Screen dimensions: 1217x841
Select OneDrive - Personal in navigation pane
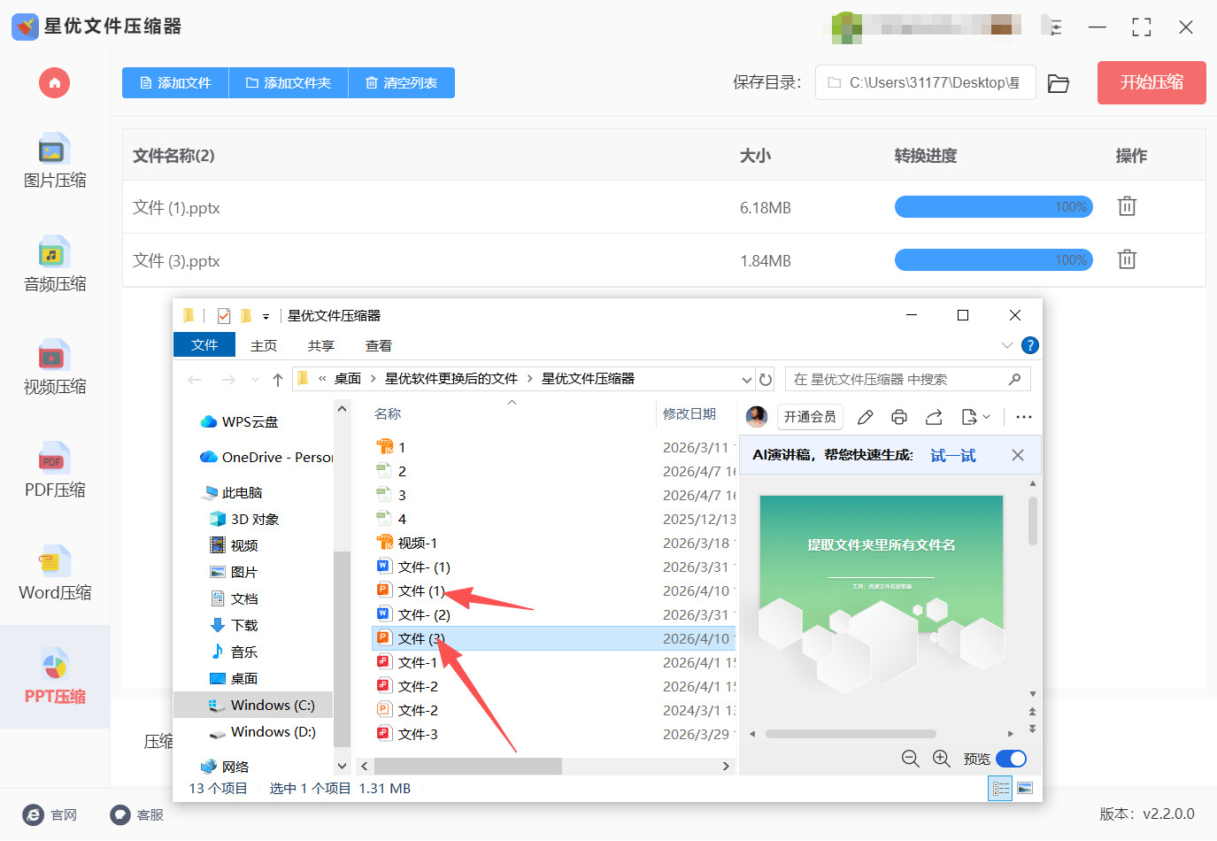[x=266, y=458]
